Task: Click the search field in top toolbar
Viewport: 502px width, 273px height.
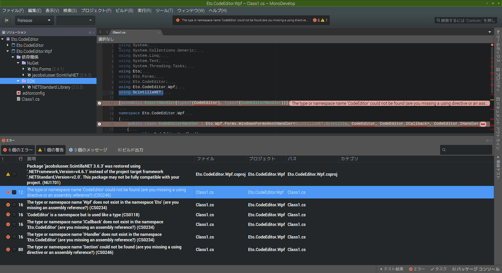Action: click(466, 20)
